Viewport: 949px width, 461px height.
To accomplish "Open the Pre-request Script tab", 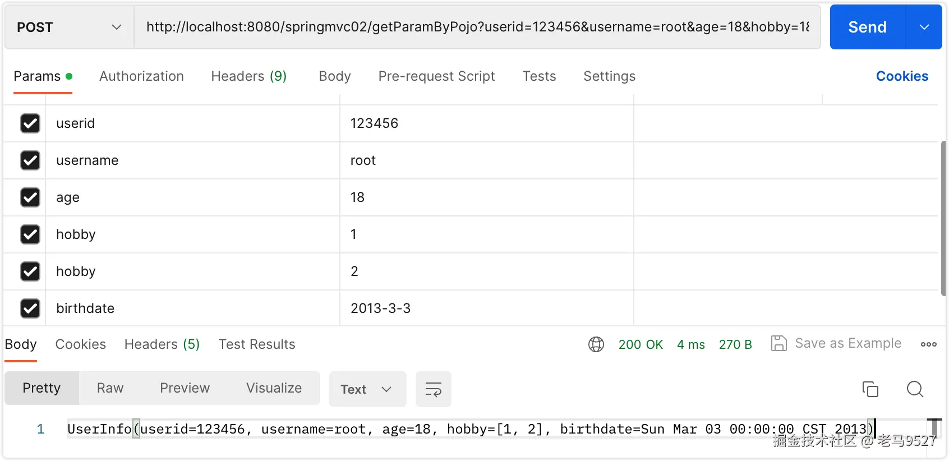I will 436,76.
